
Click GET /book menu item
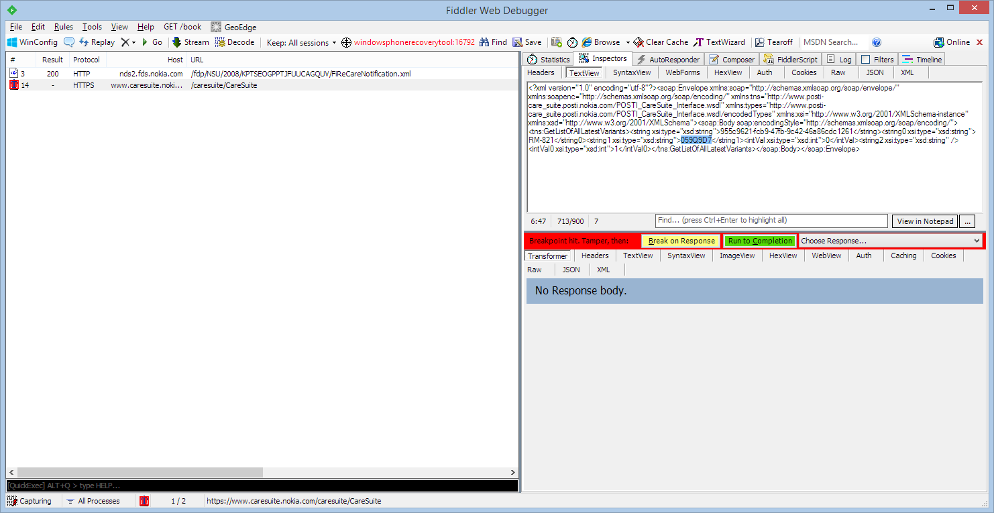(182, 27)
